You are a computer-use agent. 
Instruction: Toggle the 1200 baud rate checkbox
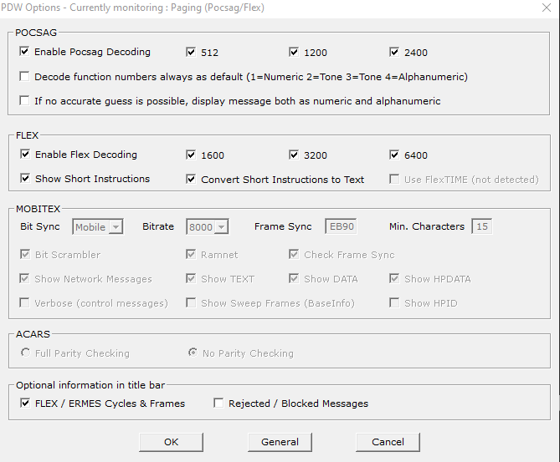tap(294, 52)
